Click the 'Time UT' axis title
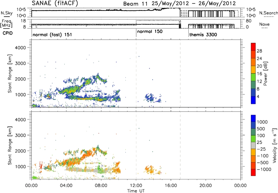 136,191
